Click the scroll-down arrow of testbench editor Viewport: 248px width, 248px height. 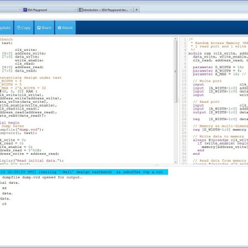point(176,162)
